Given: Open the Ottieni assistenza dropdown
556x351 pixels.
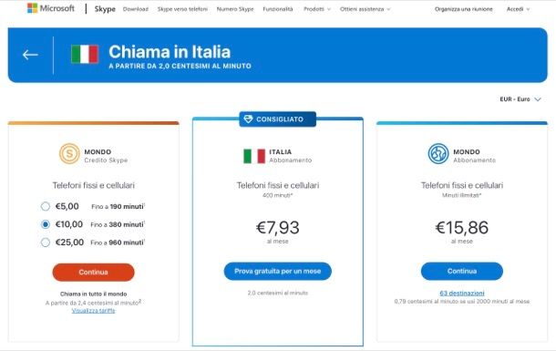Looking at the screenshot, I should (x=365, y=9).
